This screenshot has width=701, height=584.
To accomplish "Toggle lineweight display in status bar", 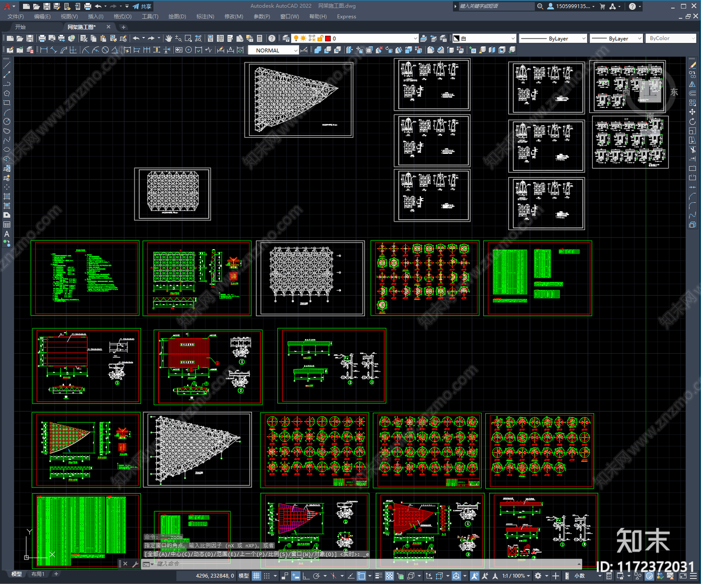I will click(379, 576).
